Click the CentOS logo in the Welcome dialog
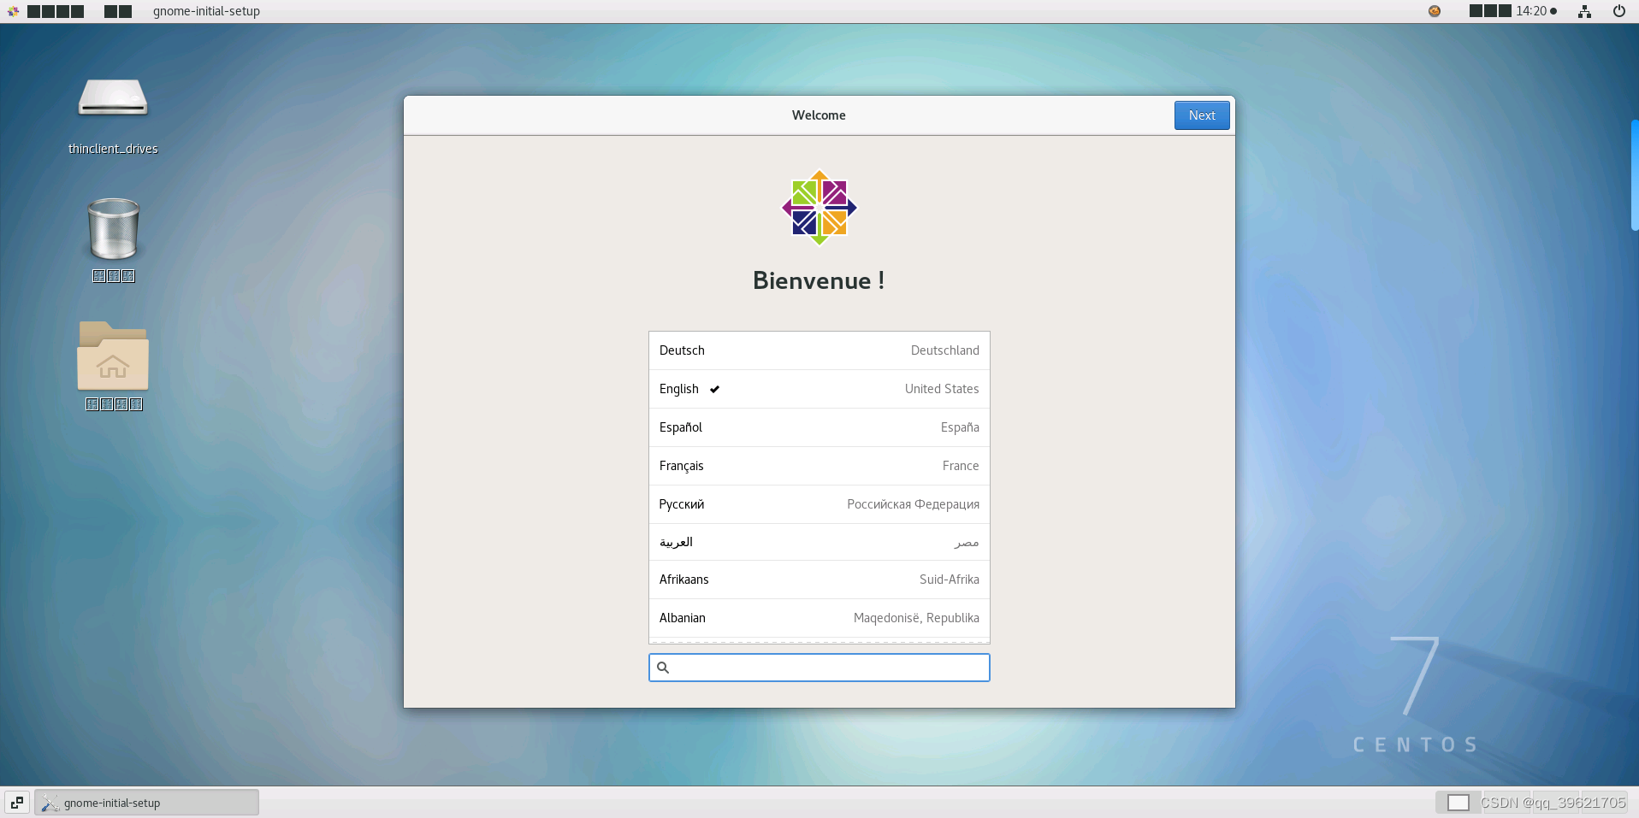The width and height of the screenshot is (1639, 818). (x=819, y=208)
